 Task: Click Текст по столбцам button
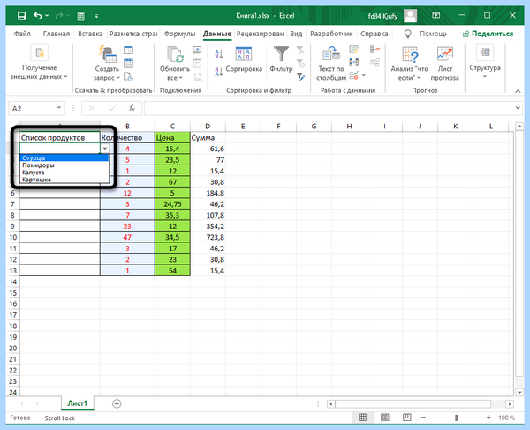[x=331, y=64]
